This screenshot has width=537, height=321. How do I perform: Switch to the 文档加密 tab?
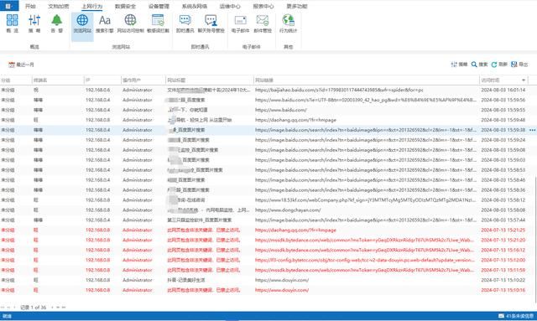(58, 6)
